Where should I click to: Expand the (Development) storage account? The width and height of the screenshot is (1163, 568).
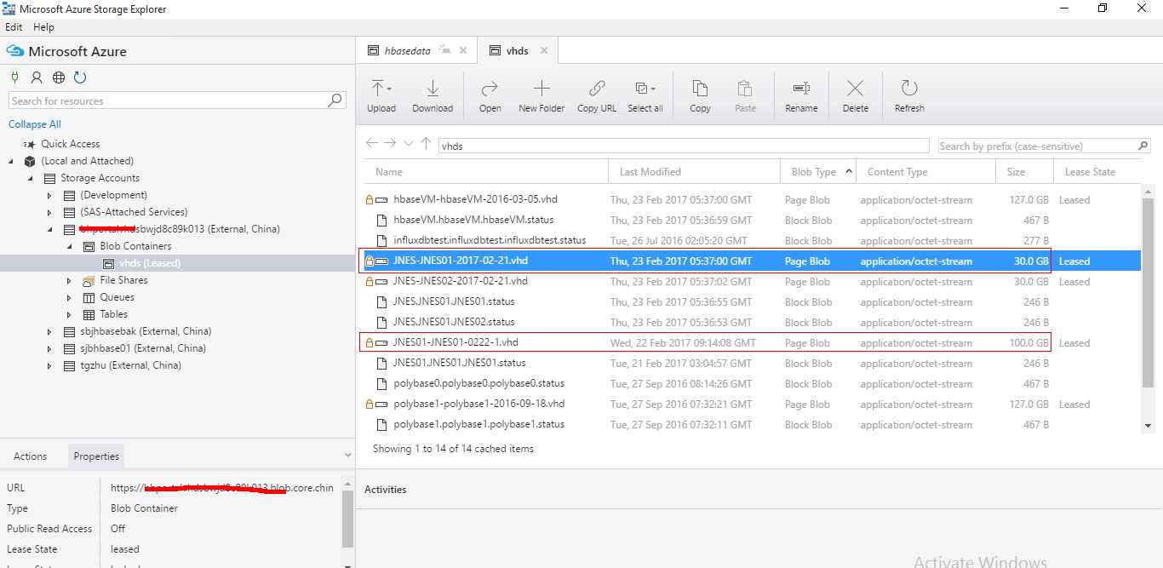49,195
